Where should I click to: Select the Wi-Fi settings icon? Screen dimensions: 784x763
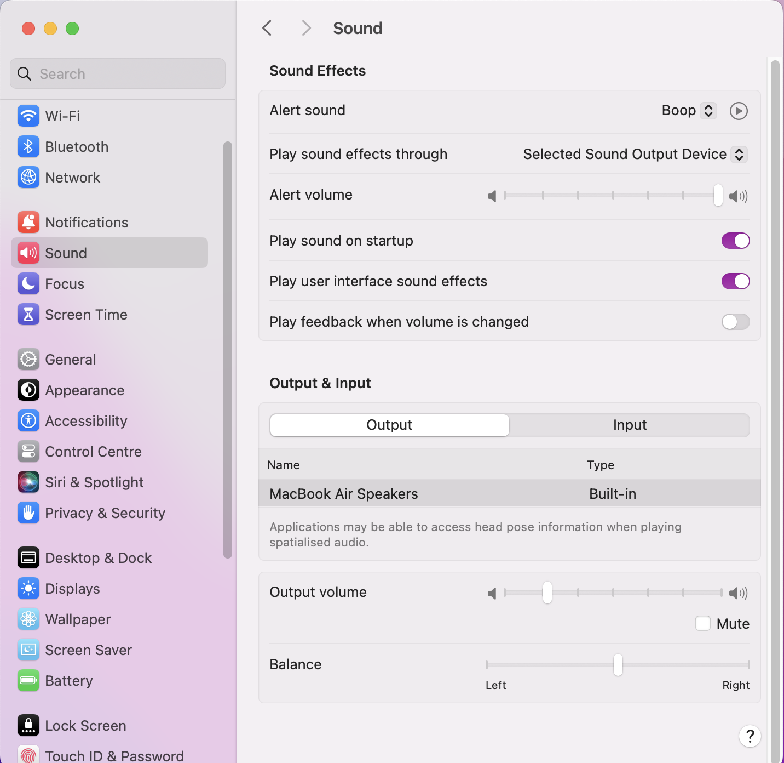[x=28, y=116]
